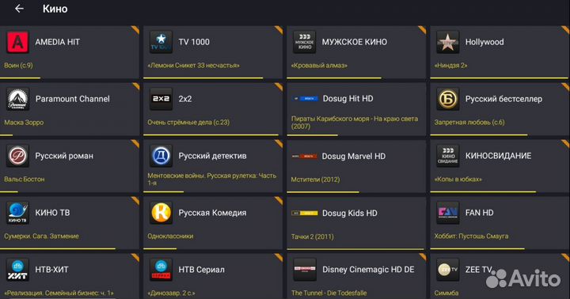Screen dimensions: 570x299
Task: Open channel name AMEDIA HIT
Action: point(58,42)
